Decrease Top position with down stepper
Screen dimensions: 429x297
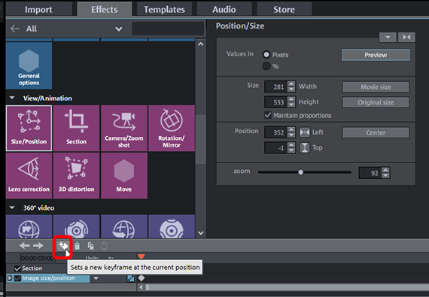tap(292, 150)
